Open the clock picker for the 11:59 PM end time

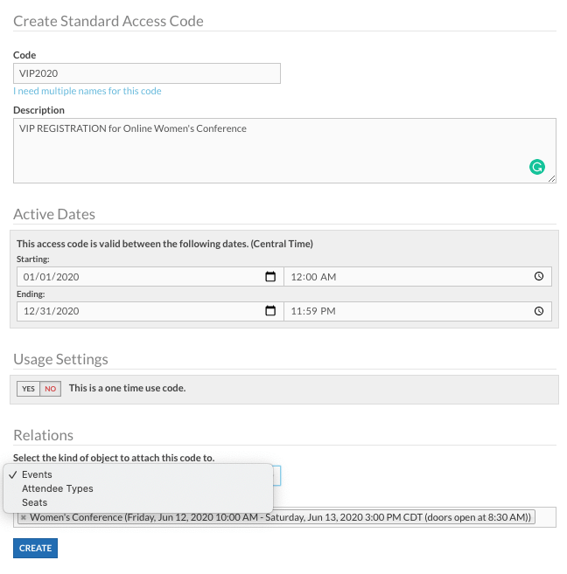538,311
